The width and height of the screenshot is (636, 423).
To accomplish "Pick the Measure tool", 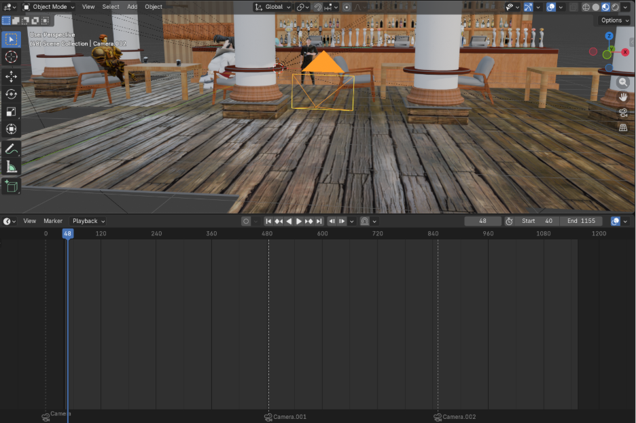I will pyautogui.click(x=12, y=167).
